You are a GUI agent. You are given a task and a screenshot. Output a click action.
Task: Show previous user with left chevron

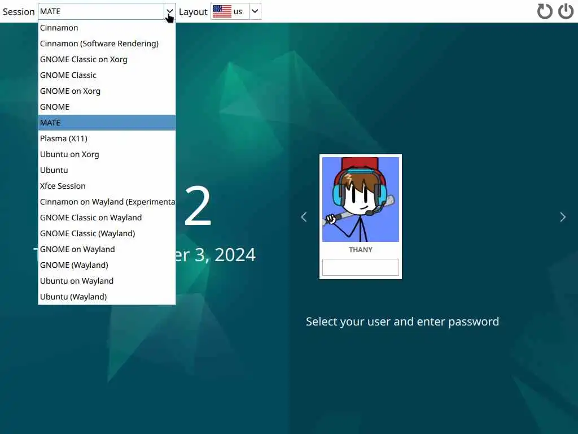pos(304,217)
